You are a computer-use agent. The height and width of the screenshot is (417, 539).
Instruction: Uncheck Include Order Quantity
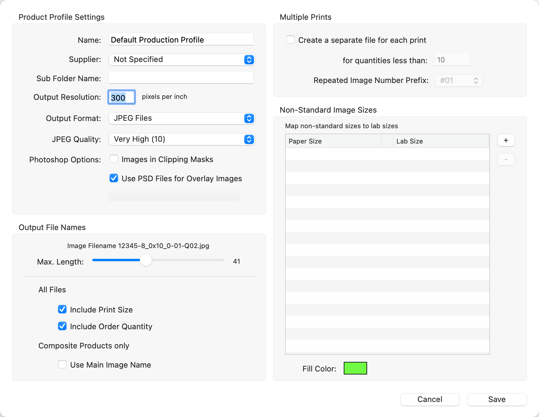coord(62,326)
